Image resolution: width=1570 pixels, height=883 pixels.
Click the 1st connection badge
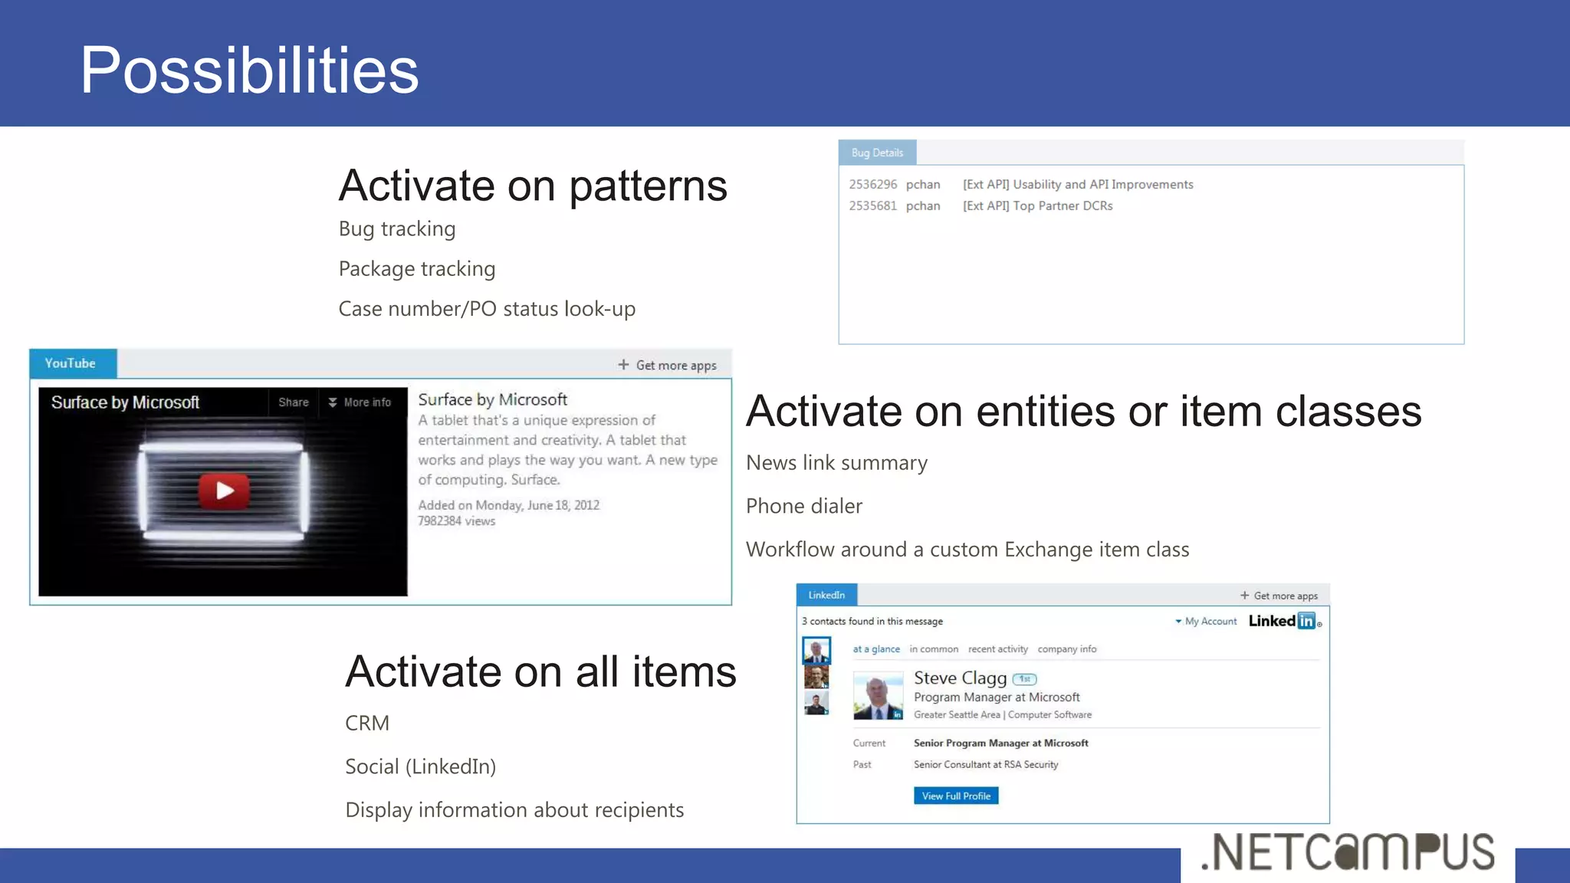pyautogui.click(x=1025, y=679)
